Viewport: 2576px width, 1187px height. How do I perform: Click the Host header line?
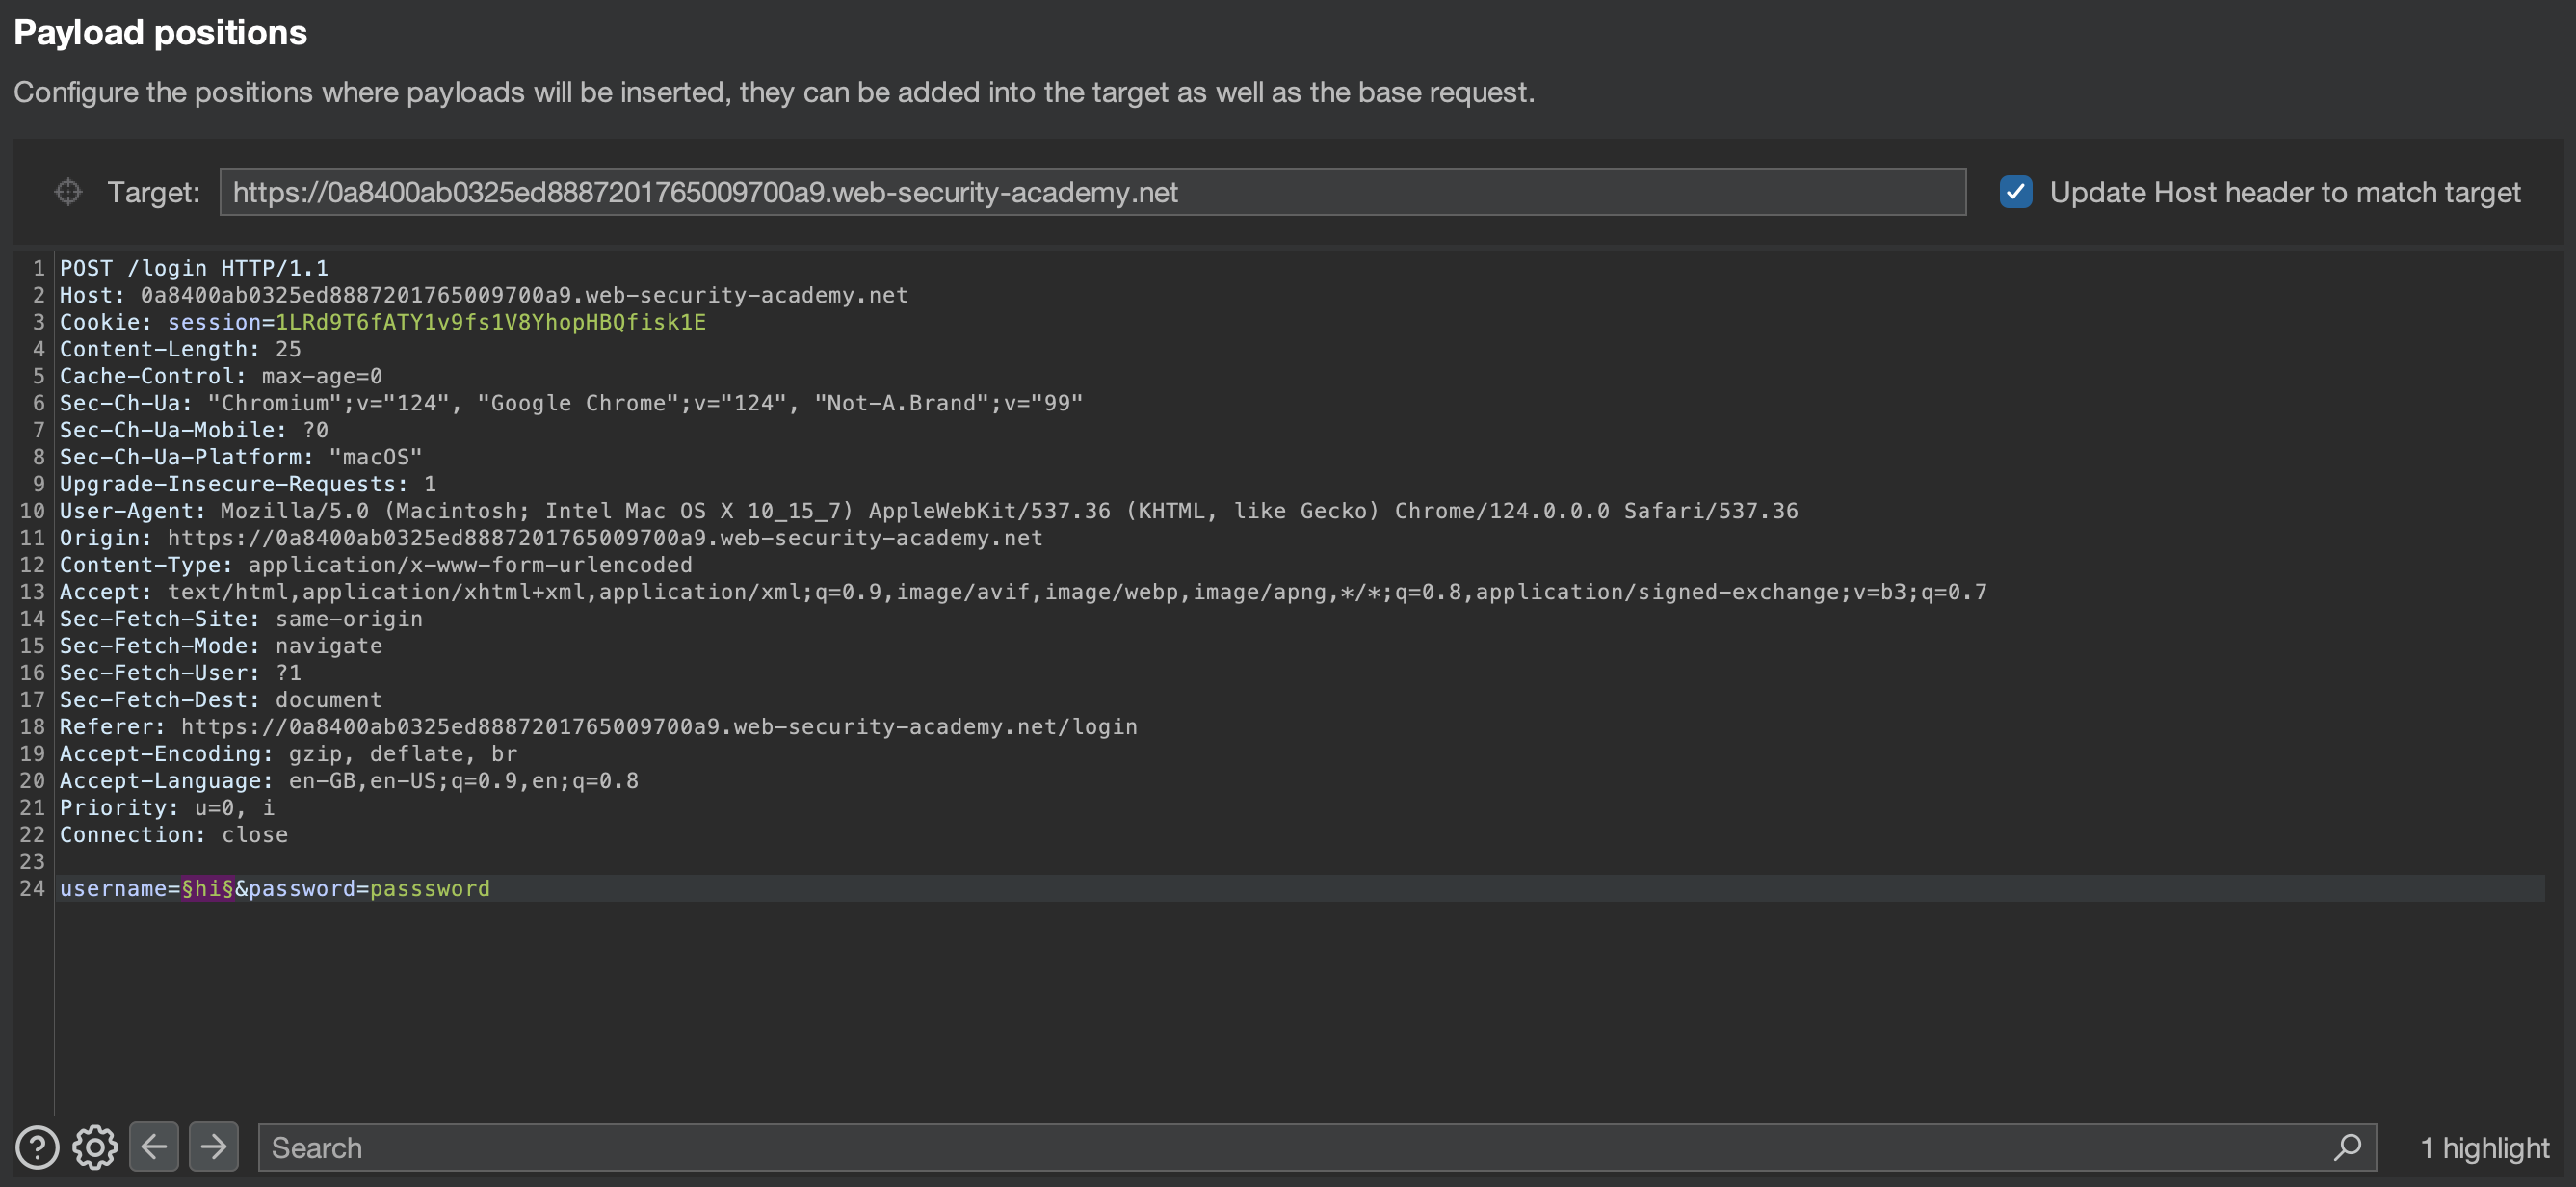483,295
